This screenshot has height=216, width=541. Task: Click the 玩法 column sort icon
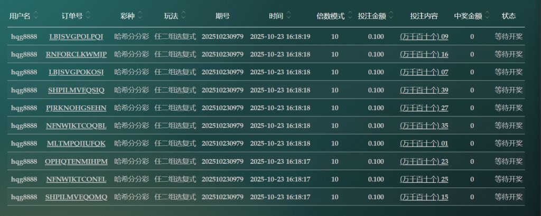[x=183, y=16]
